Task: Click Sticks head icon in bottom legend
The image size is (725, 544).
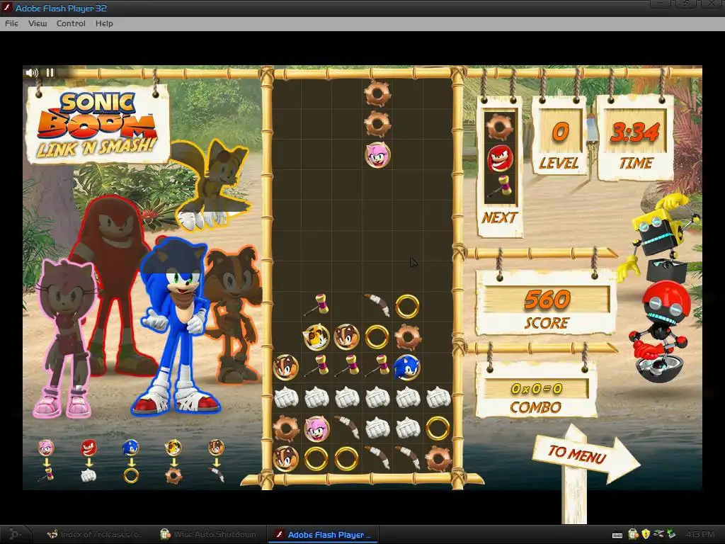Action: [216, 448]
